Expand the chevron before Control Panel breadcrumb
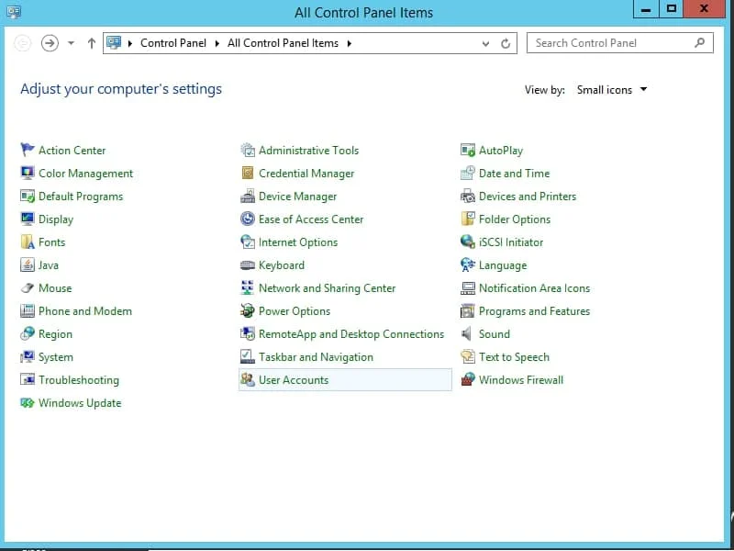 [x=130, y=43]
